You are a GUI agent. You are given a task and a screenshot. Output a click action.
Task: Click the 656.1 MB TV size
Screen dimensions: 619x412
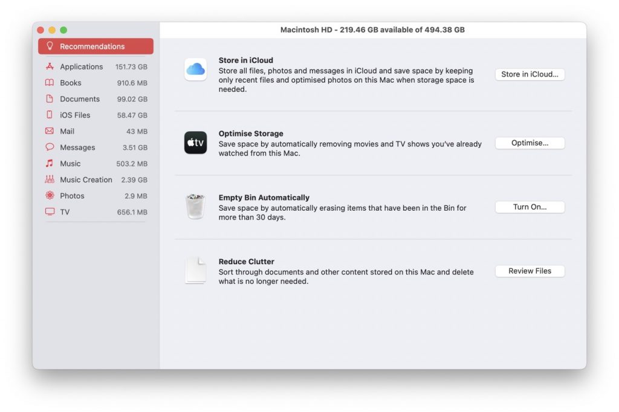coord(132,213)
